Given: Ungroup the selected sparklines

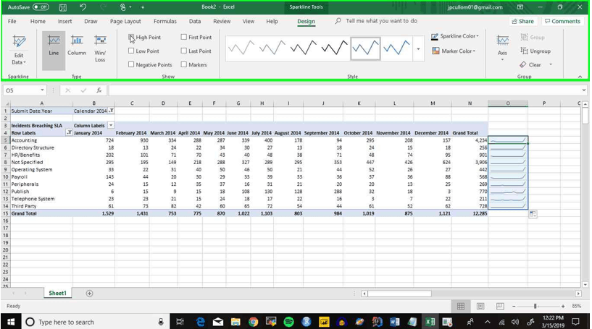Looking at the screenshot, I should [535, 51].
